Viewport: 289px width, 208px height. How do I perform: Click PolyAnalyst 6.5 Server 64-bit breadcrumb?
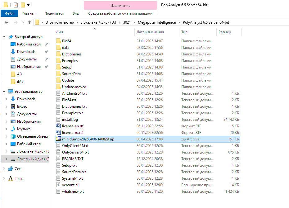206,22
